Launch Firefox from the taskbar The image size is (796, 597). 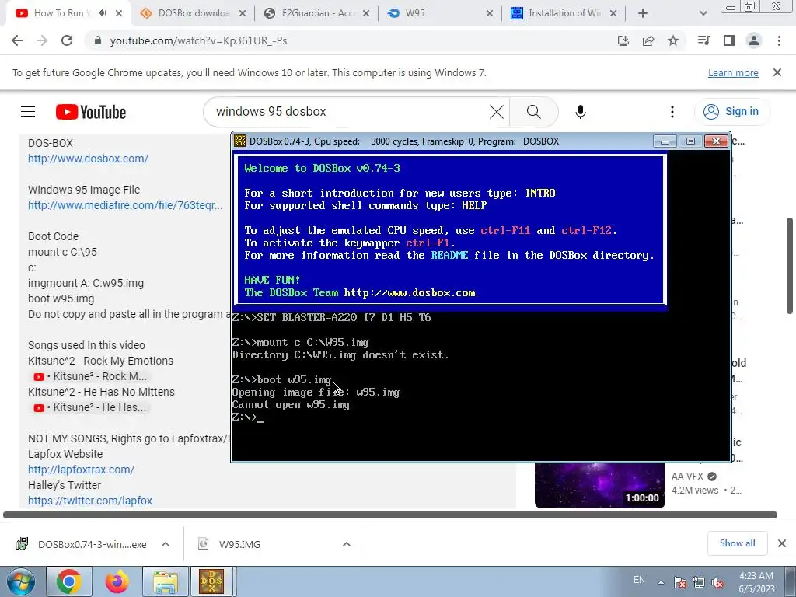coord(117,581)
